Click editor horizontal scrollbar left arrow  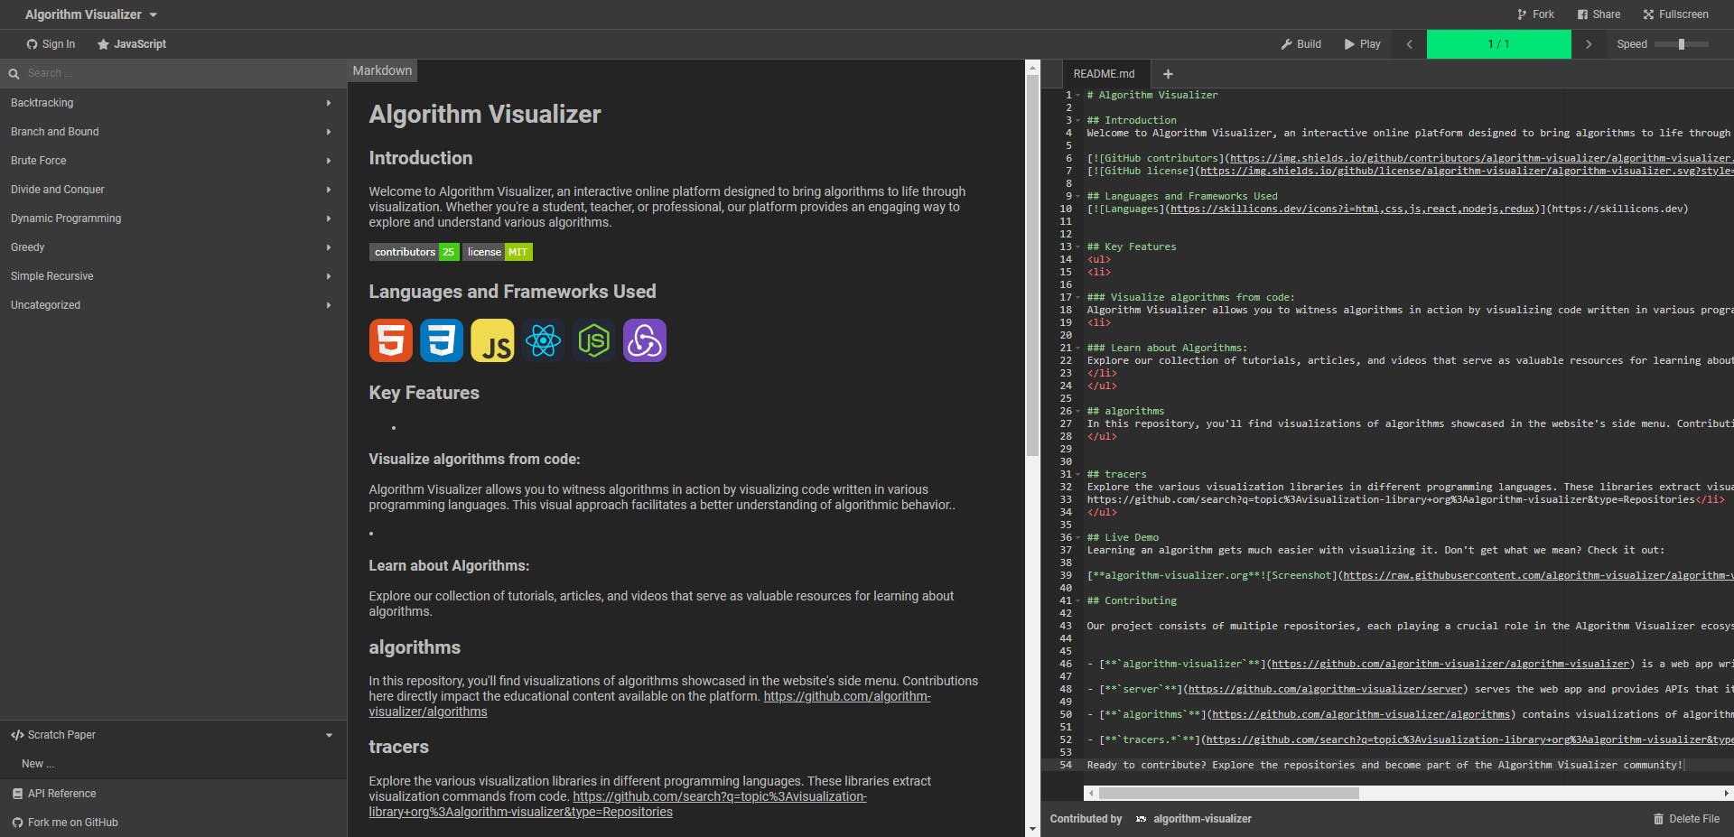[x=1091, y=794]
